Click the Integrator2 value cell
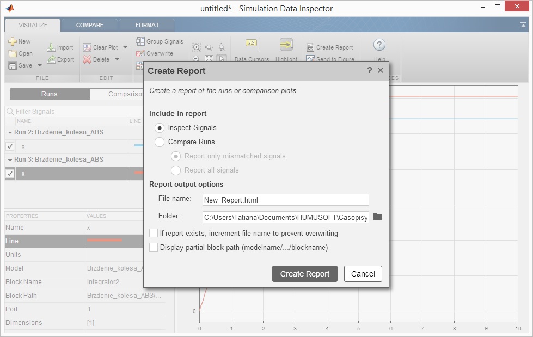 click(x=114, y=282)
